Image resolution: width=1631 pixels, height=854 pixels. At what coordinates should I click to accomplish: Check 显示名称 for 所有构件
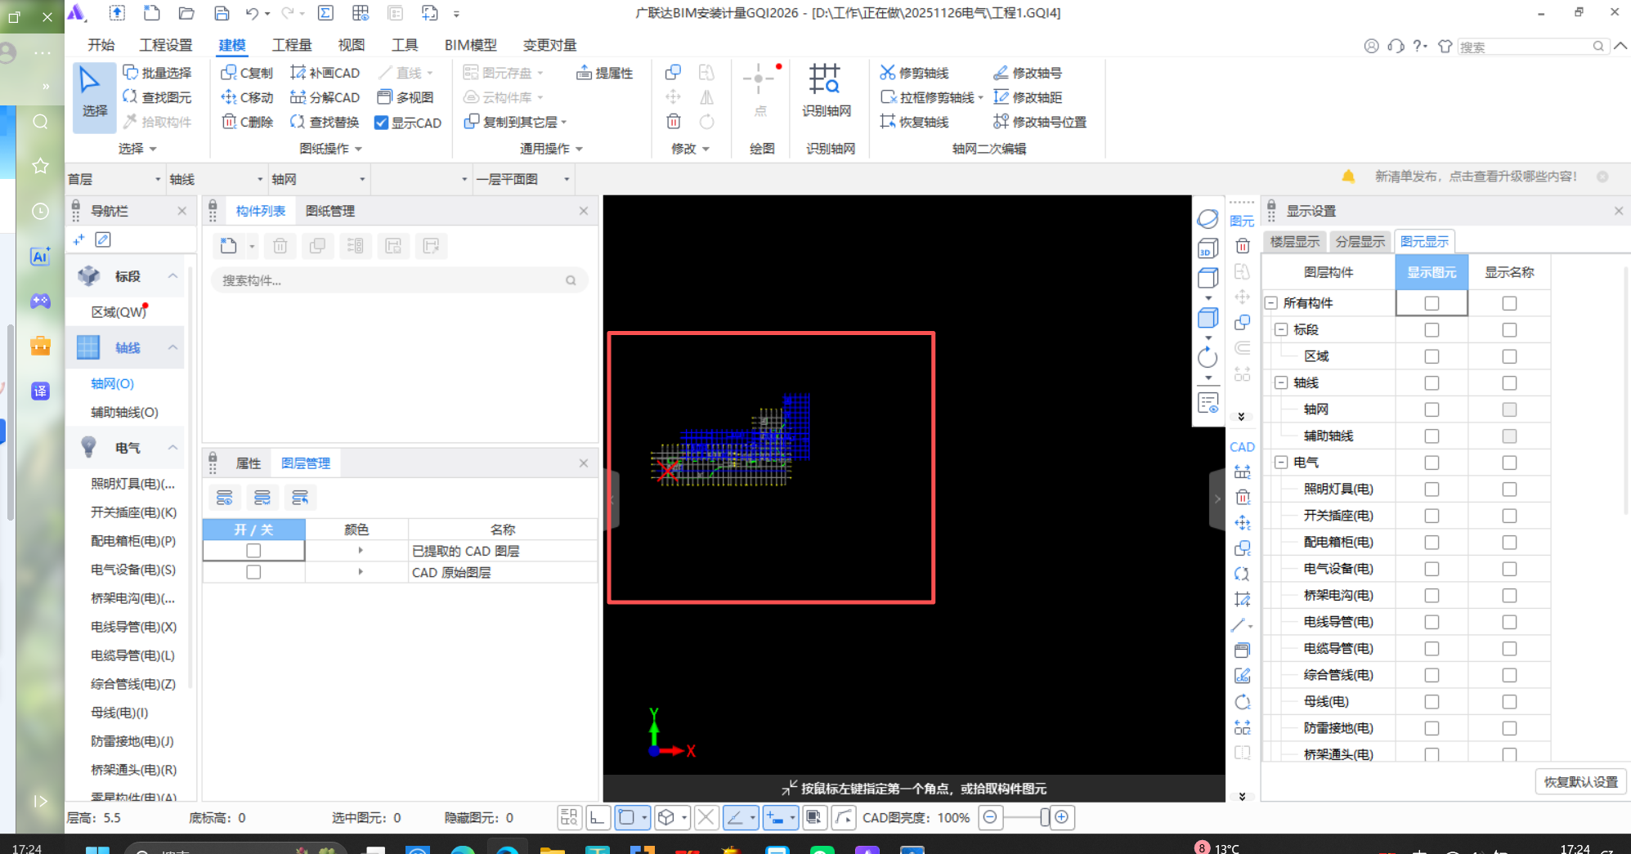(x=1509, y=303)
